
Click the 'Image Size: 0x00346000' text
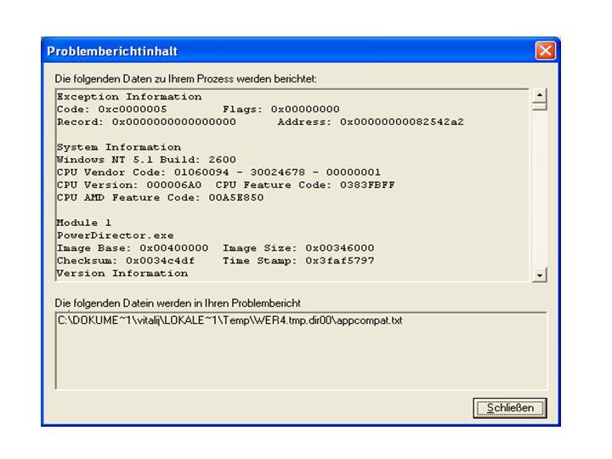coord(298,248)
